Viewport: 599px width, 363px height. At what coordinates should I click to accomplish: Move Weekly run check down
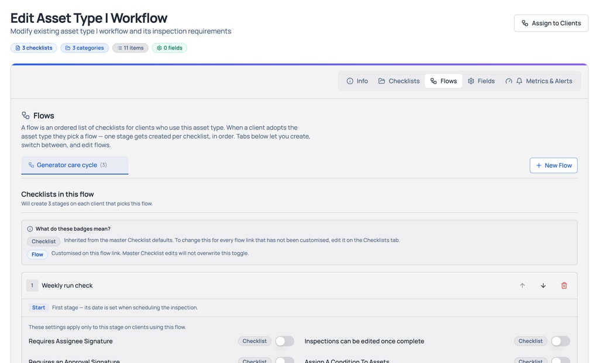[x=543, y=285]
